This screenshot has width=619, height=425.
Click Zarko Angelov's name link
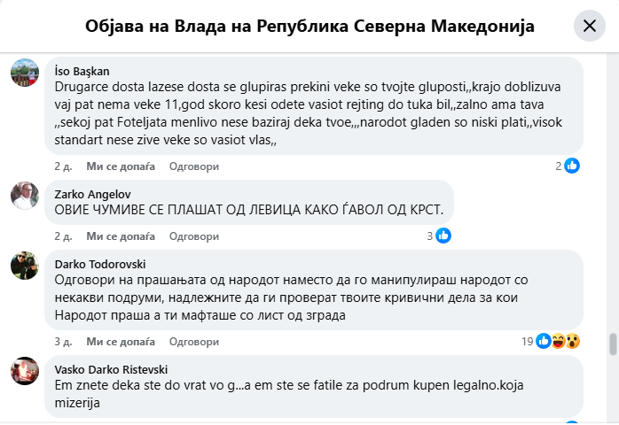coord(91,193)
